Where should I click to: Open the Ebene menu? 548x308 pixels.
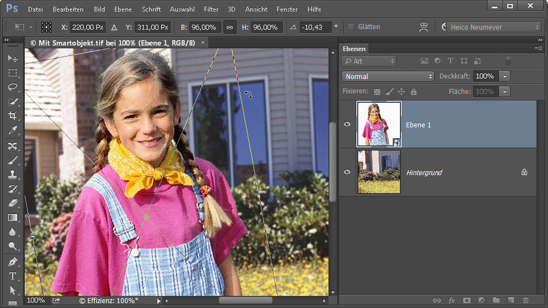(x=123, y=9)
